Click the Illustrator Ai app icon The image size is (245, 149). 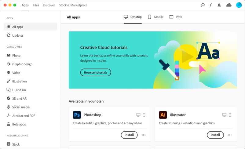(163, 115)
